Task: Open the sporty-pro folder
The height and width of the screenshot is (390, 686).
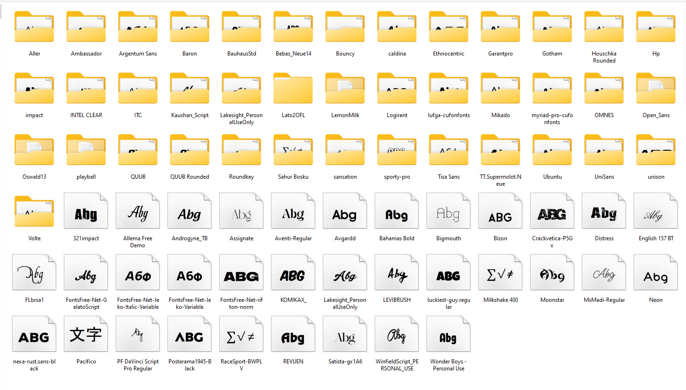Action: [397, 150]
